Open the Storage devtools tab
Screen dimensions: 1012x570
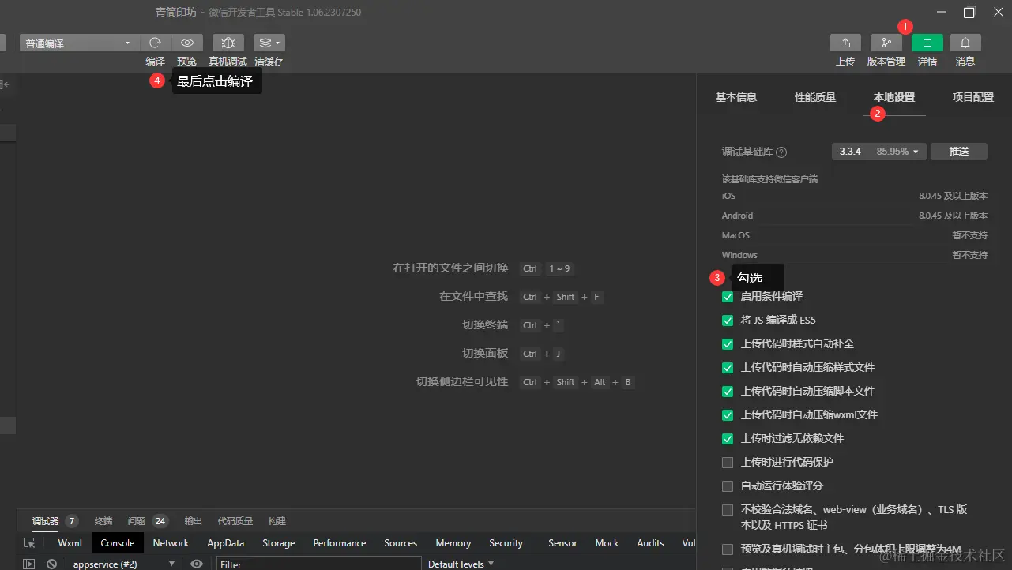[x=279, y=543]
